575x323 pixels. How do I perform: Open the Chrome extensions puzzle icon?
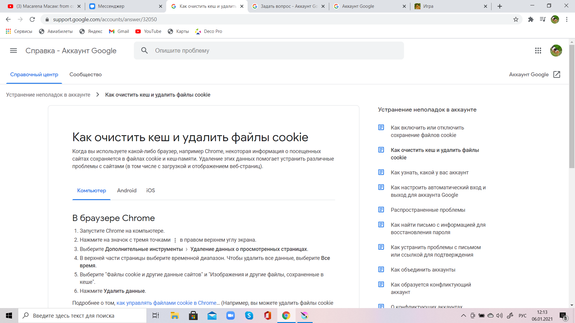(x=531, y=19)
